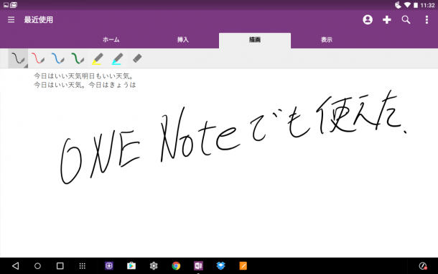Tap the gauge icon in taskbar corner

(x=423, y=265)
